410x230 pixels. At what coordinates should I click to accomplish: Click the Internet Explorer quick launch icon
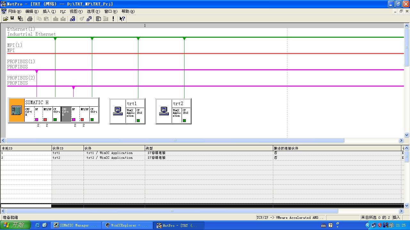[x=37, y=225]
